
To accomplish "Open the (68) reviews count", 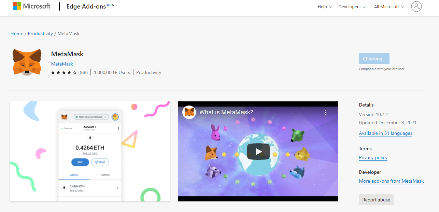I will pos(84,72).
